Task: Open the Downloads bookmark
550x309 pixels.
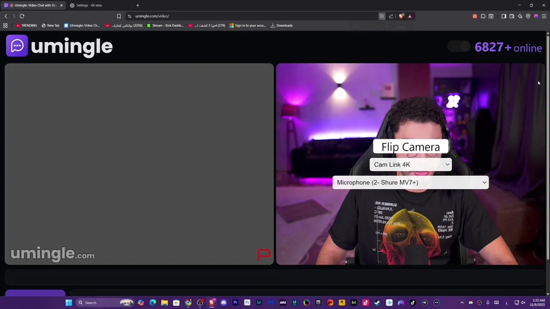Action: pos(281,25)
